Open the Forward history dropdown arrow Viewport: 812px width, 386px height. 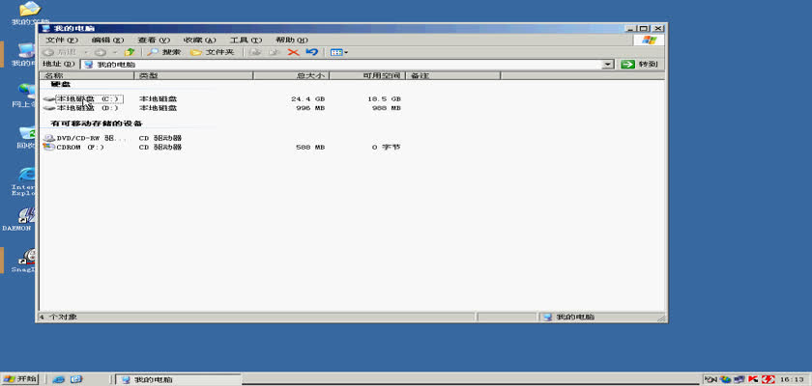114,52
